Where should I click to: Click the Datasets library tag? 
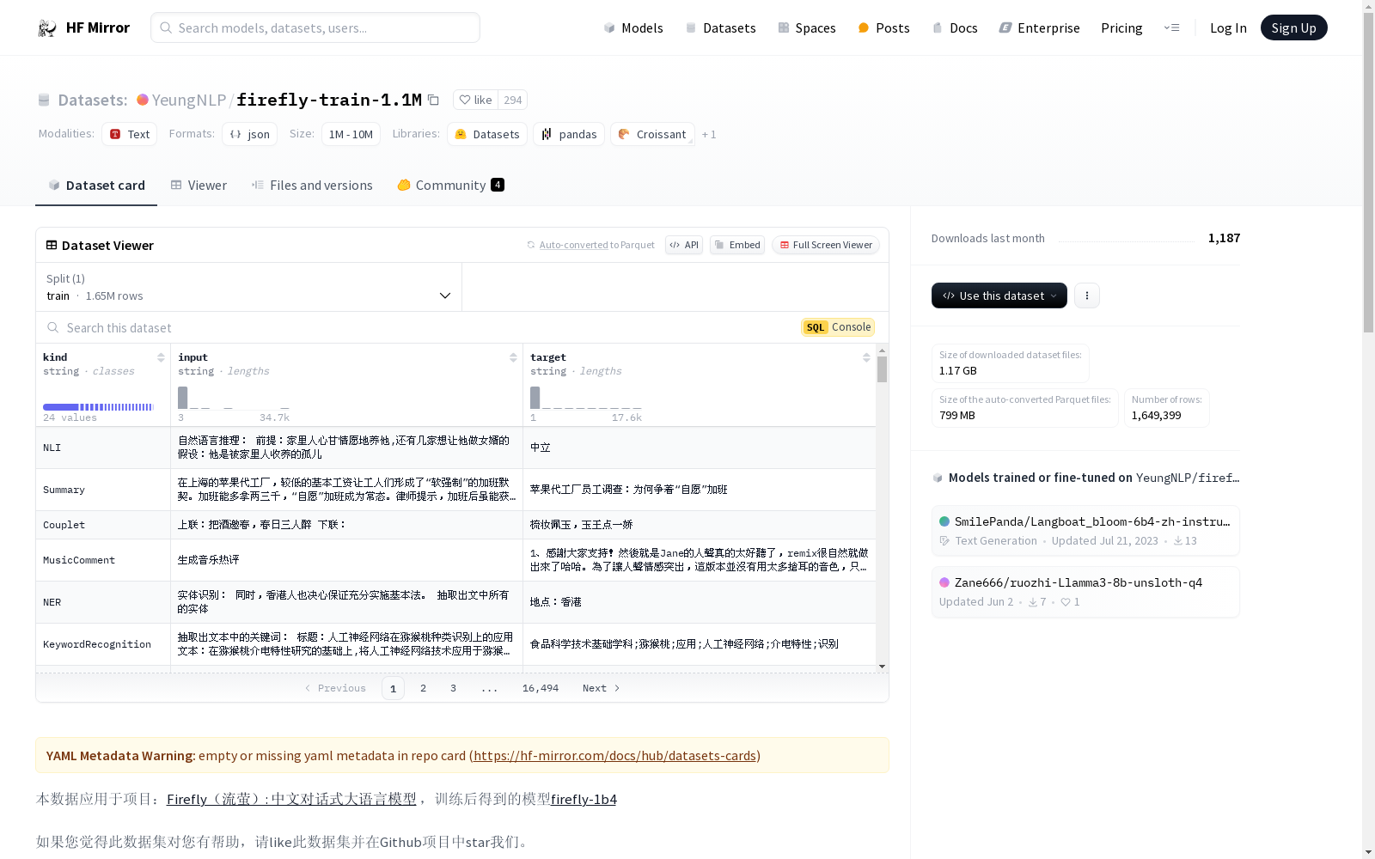click(x=487, y=134)
